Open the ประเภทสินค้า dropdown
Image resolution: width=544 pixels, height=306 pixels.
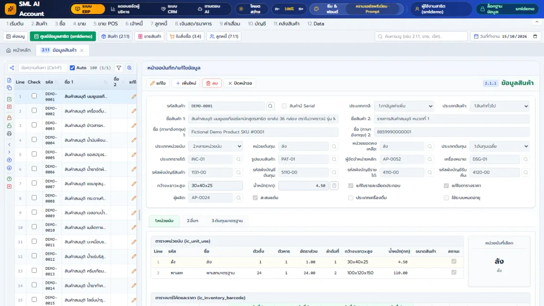[500, 106]
